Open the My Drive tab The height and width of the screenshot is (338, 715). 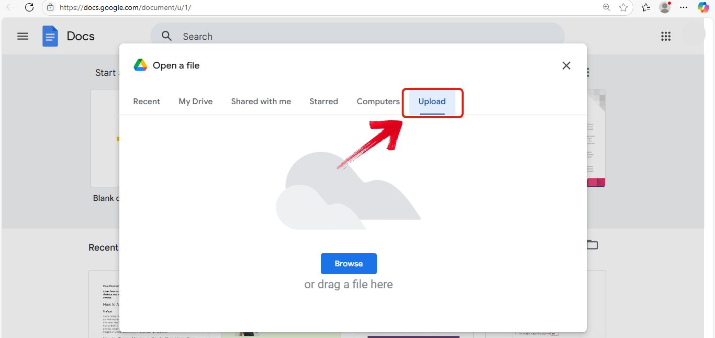(x=195, y=102)
